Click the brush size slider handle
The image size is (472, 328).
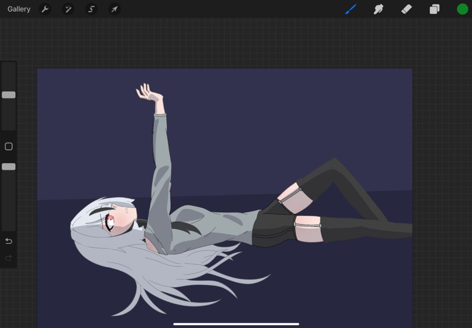pos(8,95)
